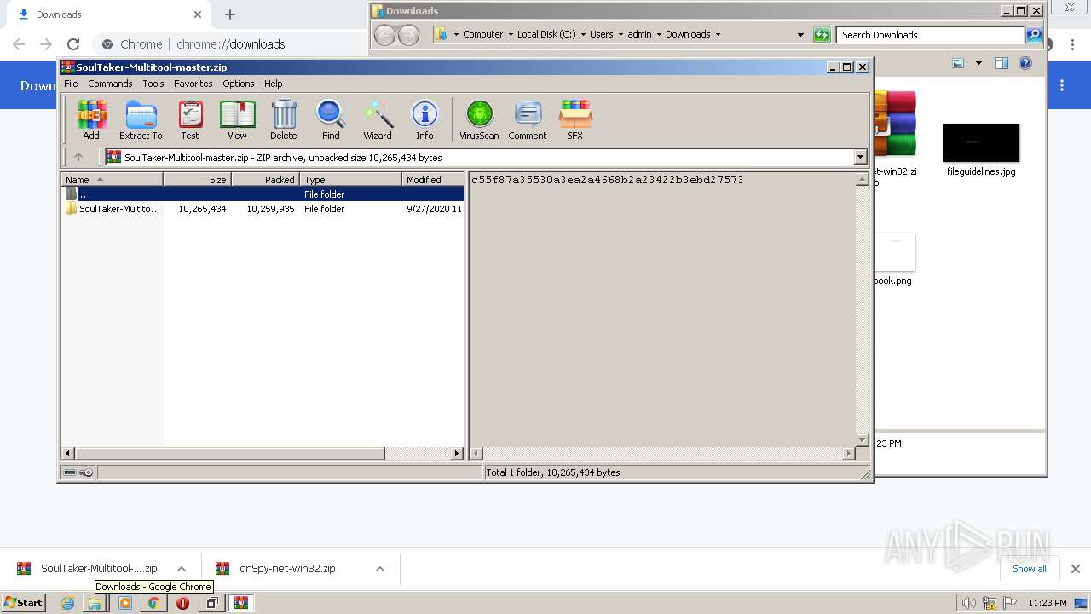Viewport: 1091px width, 614px height.
Task: Toggle Explorer preview pane icon
Action: tap(1002, 63)
